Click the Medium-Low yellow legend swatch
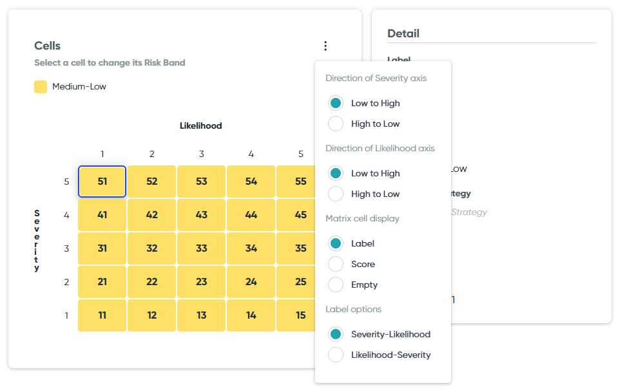The width and height of the screenshot is (627, 392). tap(41, 87)
